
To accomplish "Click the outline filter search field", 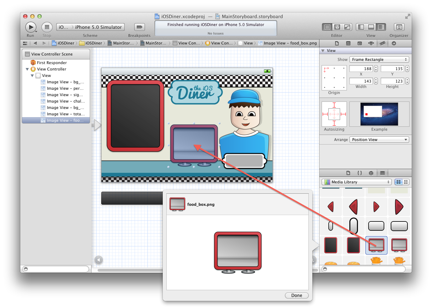I will 55,269.
